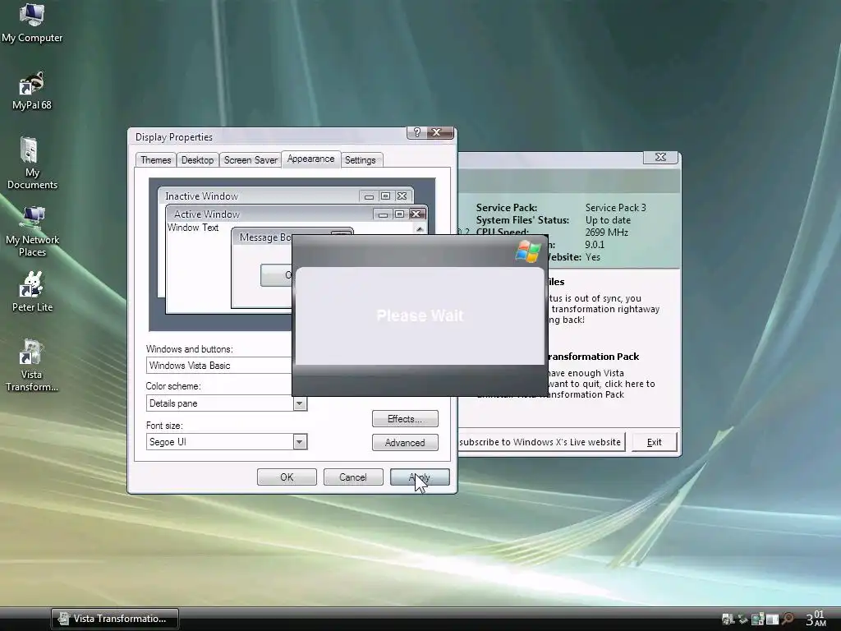Select the My Documents desktop icon
Screen dimensions: 841x631
(32, 164)
